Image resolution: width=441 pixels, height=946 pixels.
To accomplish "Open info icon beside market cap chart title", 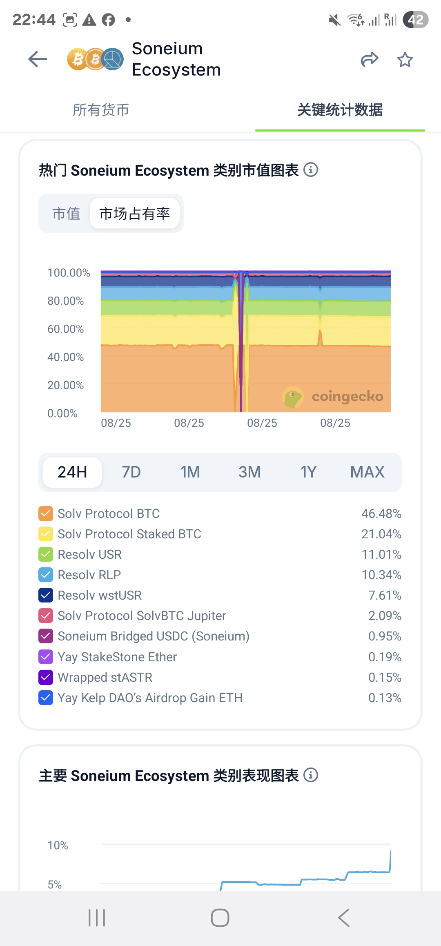I will 311,170.
